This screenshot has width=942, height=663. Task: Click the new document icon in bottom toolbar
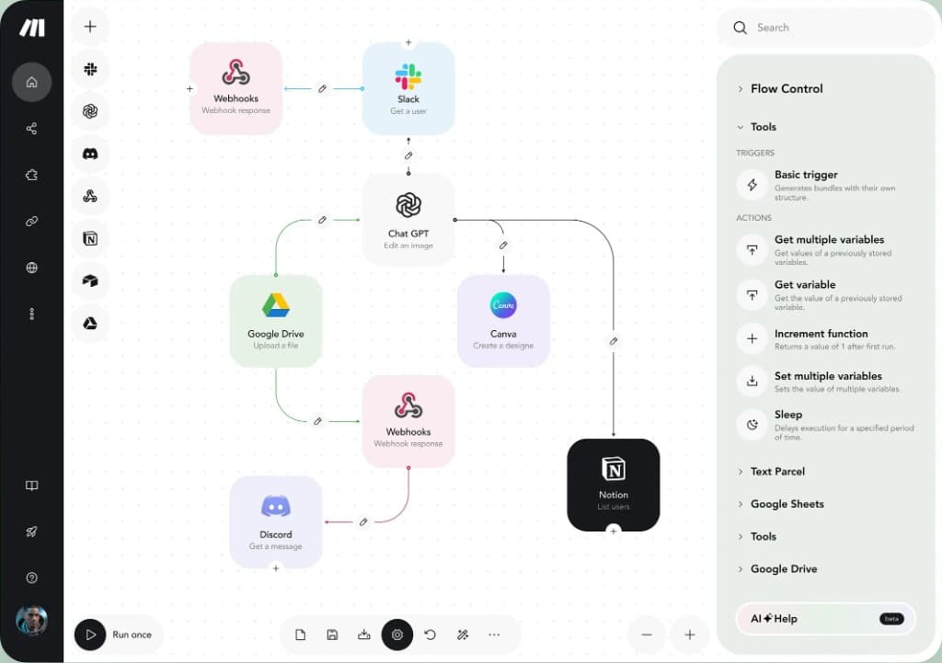coord(301,634)
